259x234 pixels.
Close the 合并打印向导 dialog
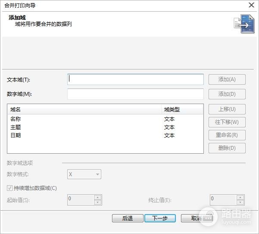click(251, 5)
